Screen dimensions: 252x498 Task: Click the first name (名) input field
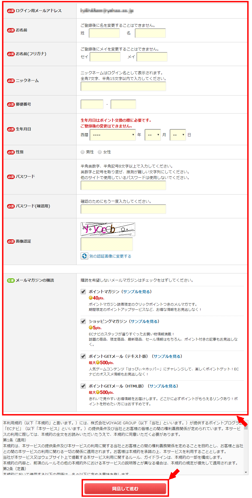pos(150,33)
